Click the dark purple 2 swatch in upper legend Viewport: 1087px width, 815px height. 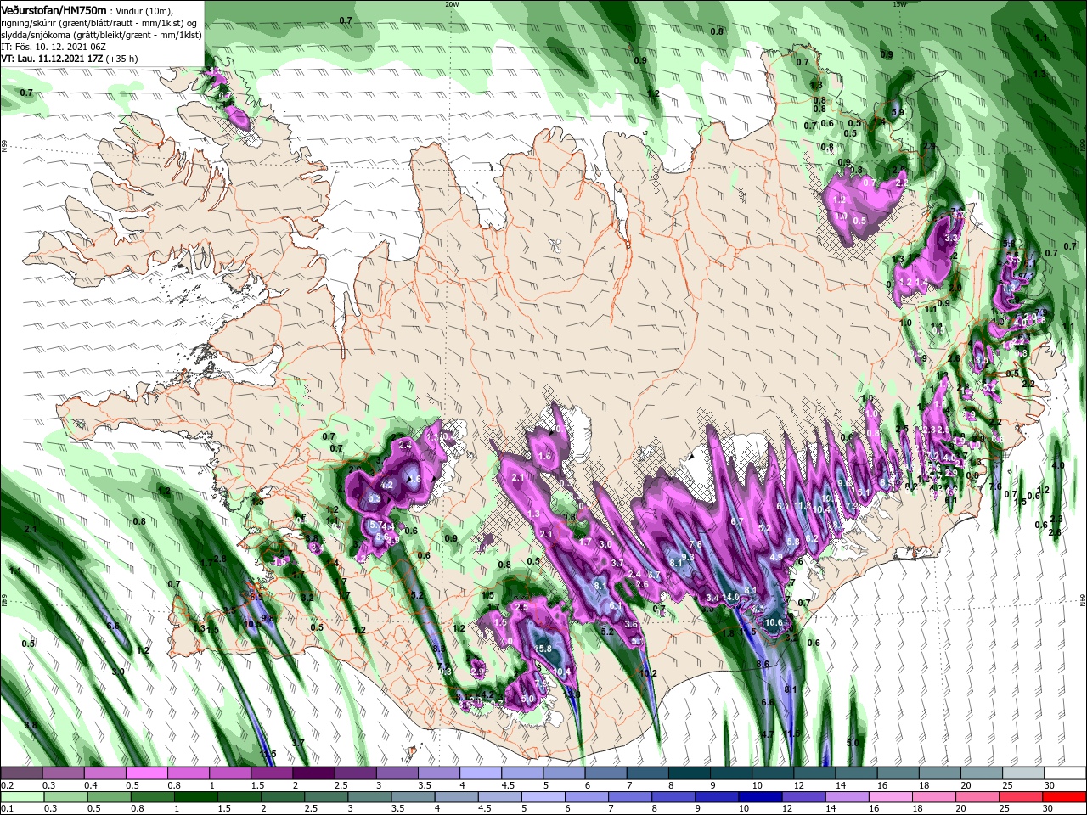313,773
